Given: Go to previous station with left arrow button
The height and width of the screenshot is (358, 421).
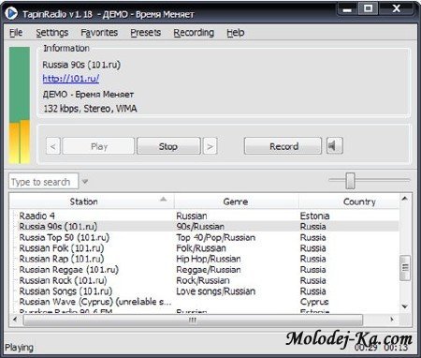Looking at the screenshot, I should pyautogui.click(x=53, y=146).
